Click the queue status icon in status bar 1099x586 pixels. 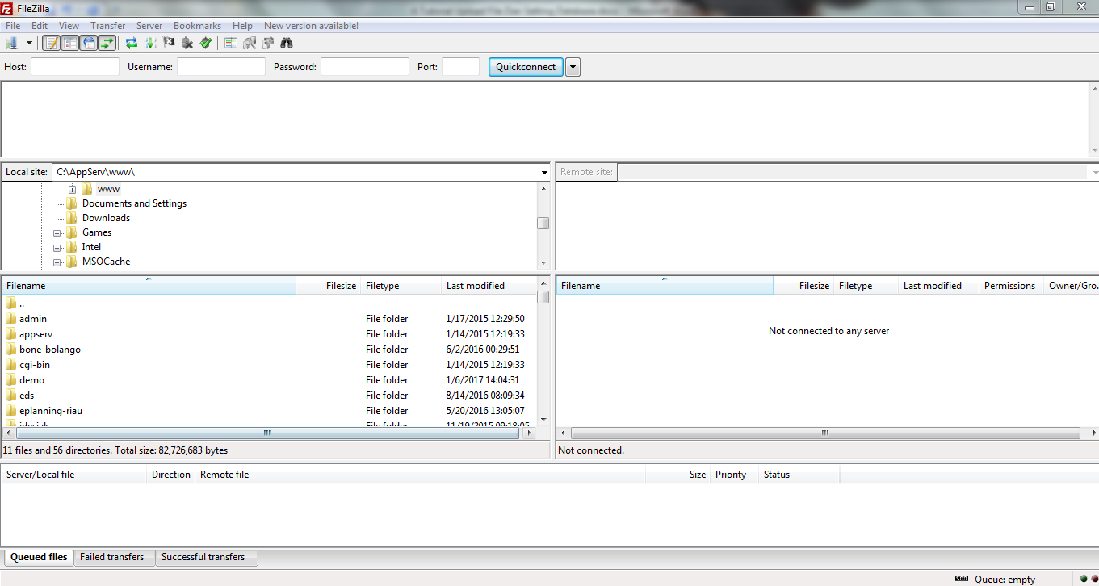[x=961, y=579]
